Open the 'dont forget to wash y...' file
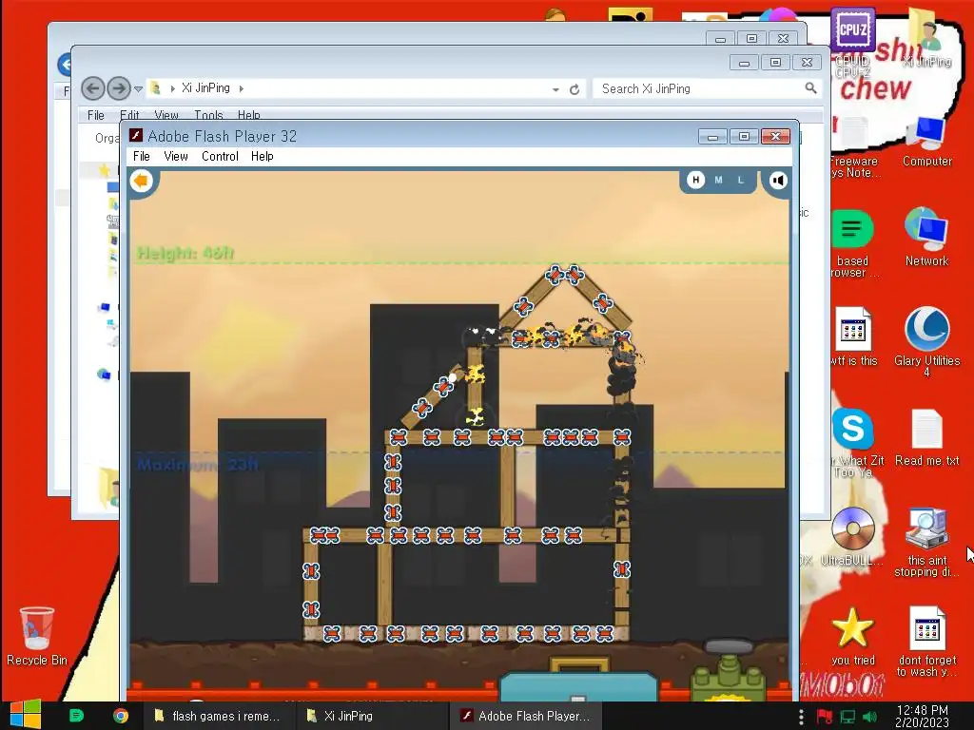Viewport: 974px width, 730px height. coord(926,642)
